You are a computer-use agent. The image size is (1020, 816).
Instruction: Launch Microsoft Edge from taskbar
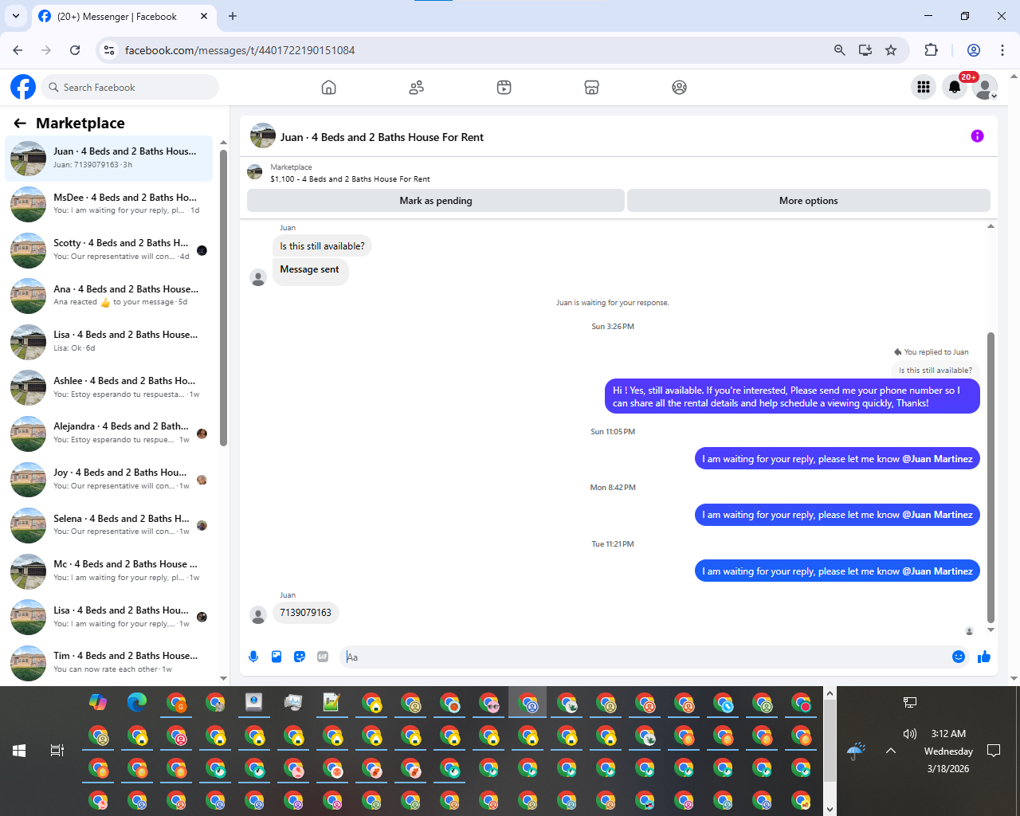click(137, 702)
